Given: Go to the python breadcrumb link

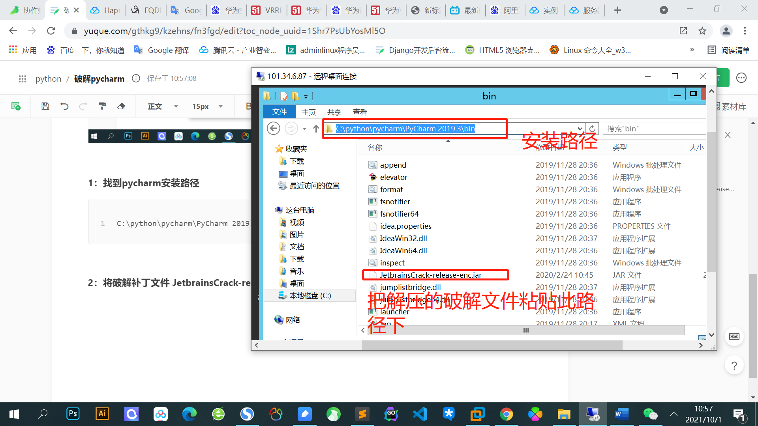Looking at the screenshot, I should 48,78.
